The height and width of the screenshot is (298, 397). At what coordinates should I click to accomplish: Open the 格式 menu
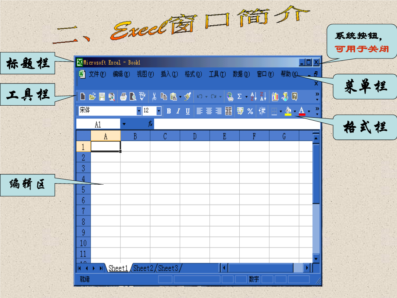click(x=193, y=74)
